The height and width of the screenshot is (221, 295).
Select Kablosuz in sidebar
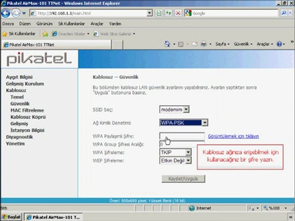[16, 90]
